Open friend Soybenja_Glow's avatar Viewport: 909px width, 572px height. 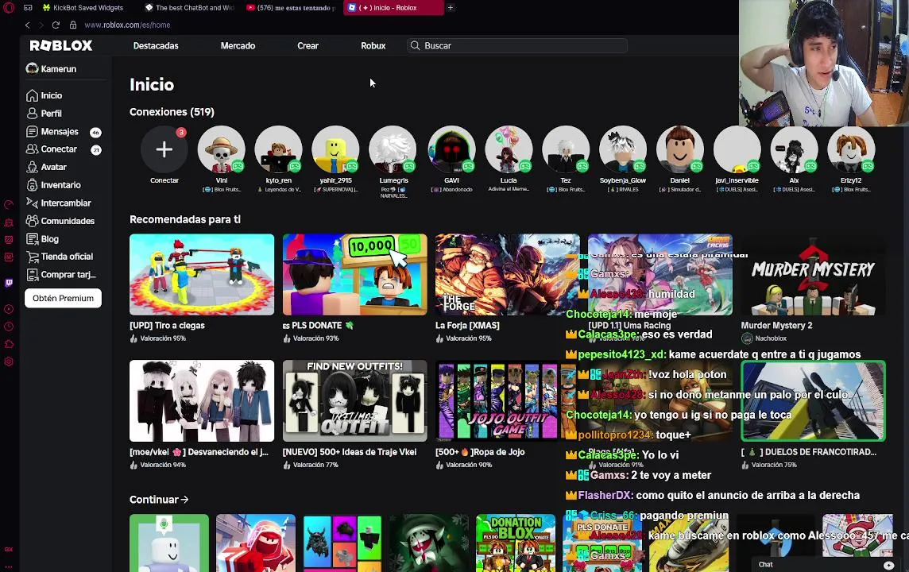click(623, 149)
